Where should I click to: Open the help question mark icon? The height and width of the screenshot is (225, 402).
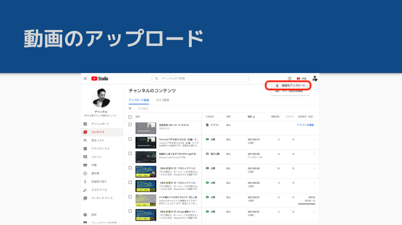289,79
